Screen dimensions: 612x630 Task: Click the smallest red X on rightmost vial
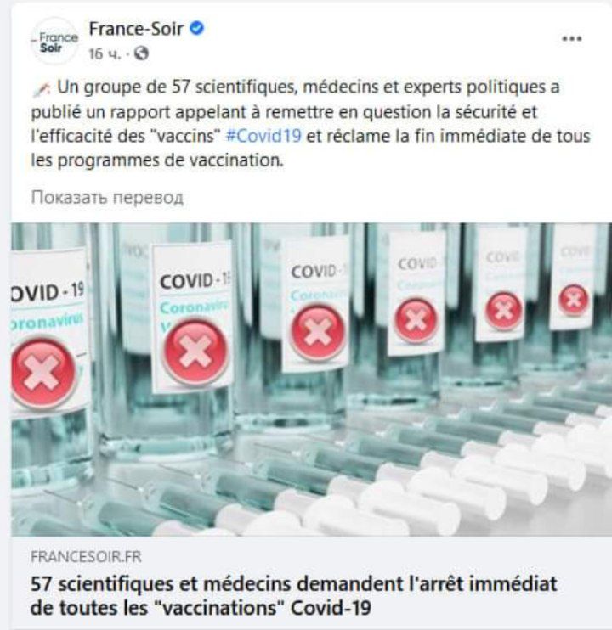click(x=574, y=299)
